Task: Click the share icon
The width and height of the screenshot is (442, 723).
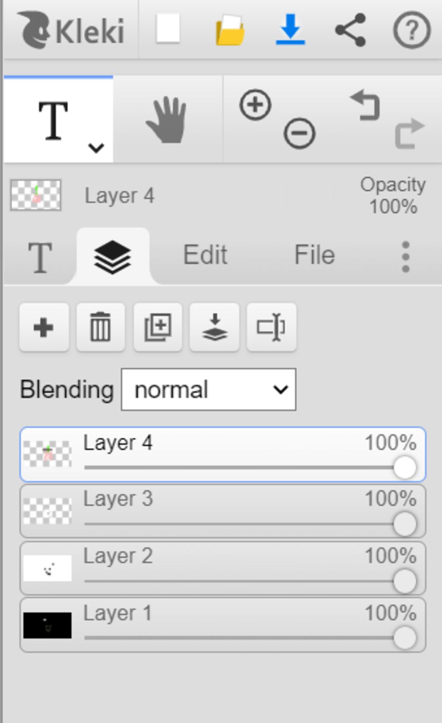Action: pos(350,30)
